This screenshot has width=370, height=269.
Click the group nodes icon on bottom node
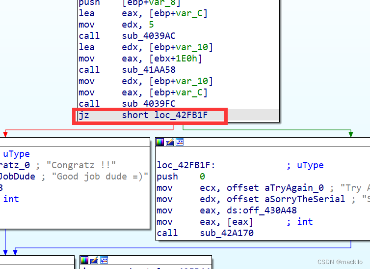[x=104, y=260]
